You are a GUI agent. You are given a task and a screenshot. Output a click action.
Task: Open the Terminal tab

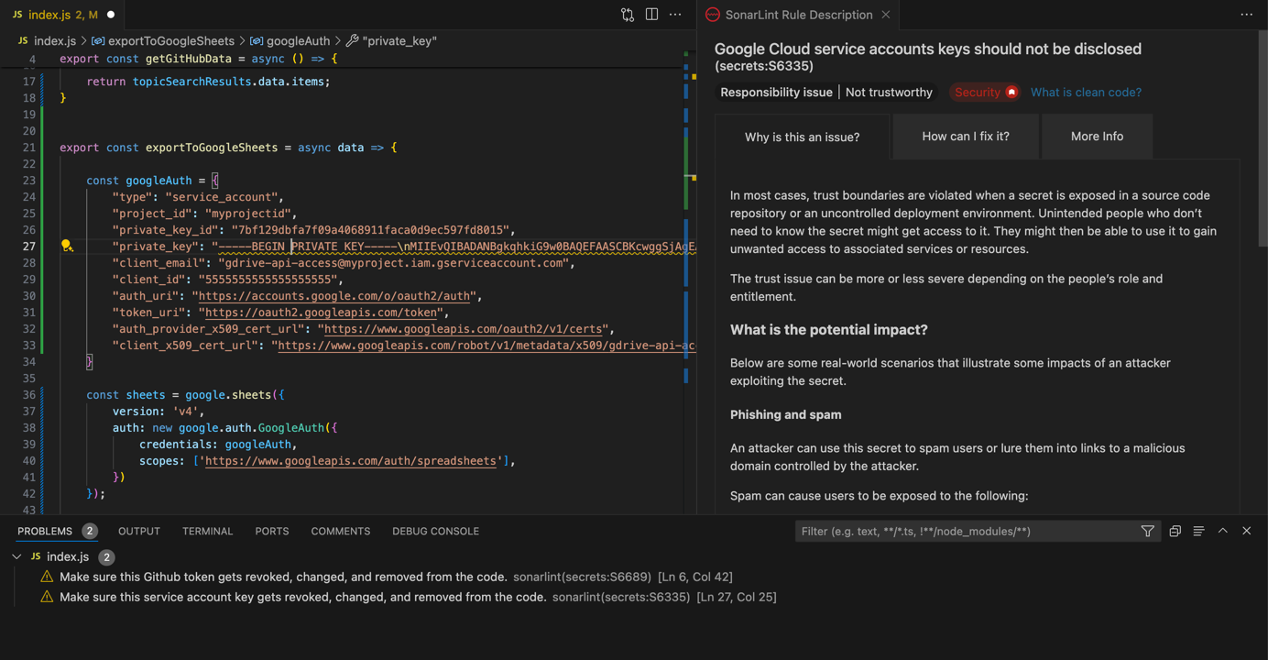(207, 531)
